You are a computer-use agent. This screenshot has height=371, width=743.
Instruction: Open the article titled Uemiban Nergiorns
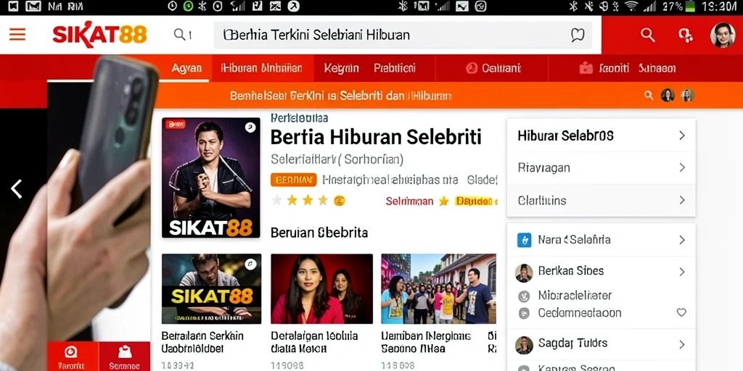point(426,342)
